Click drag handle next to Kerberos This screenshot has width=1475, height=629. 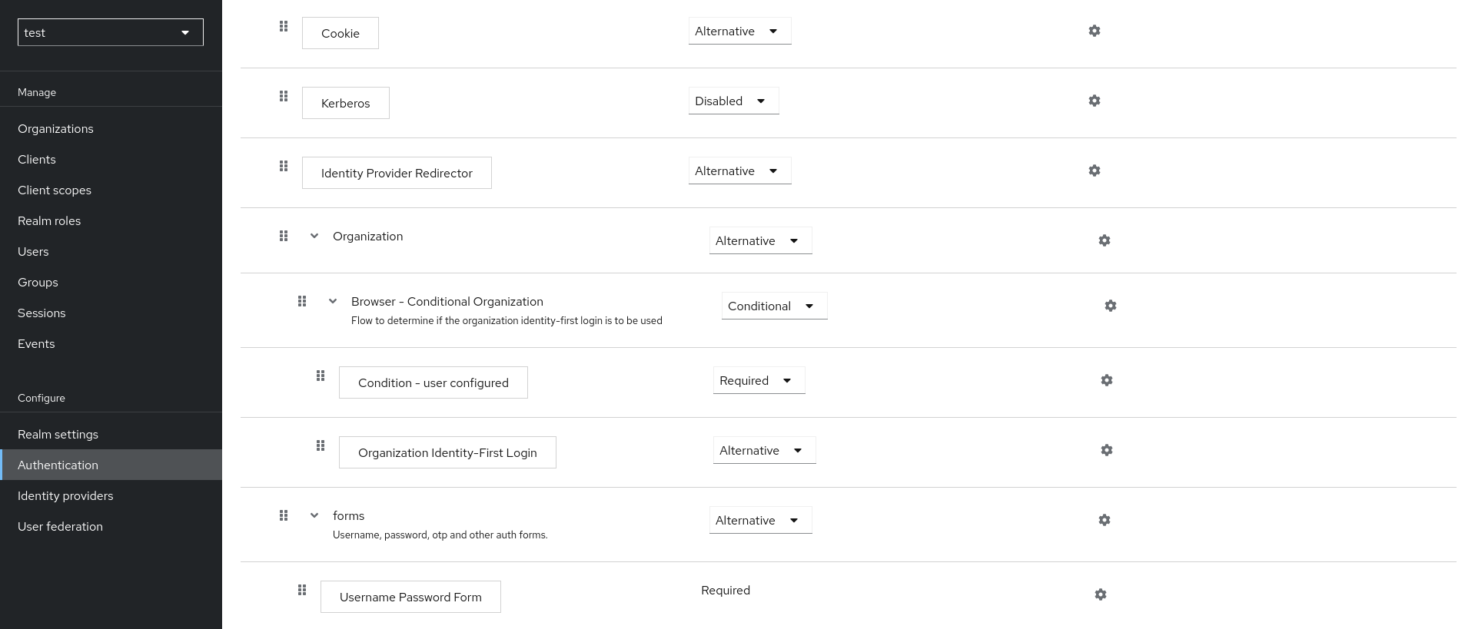pos(284,96)
